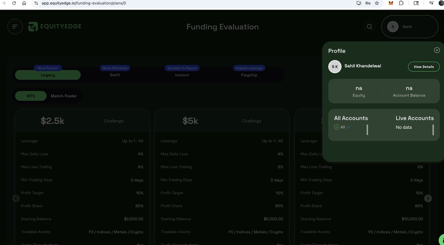Image resolution: width=444 pixels, height=245 pixels.
Task: Click Most Affordable badge
Action: pyautogui.click(x=115, y=68)
